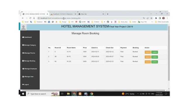Open the last Chrome icon on taskbar
The image size is (187, 105).
point(91,94)
